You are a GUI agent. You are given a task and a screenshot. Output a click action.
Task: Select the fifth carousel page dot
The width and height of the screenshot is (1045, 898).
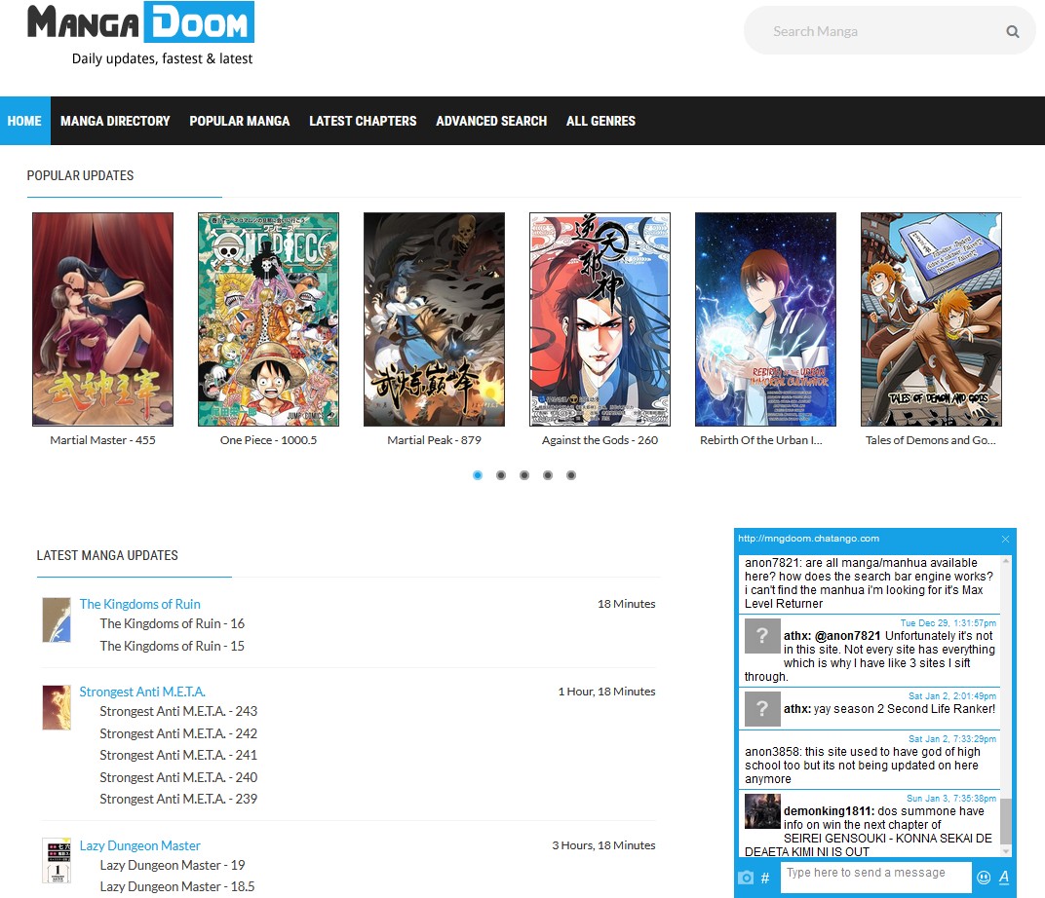click(571, 475)
